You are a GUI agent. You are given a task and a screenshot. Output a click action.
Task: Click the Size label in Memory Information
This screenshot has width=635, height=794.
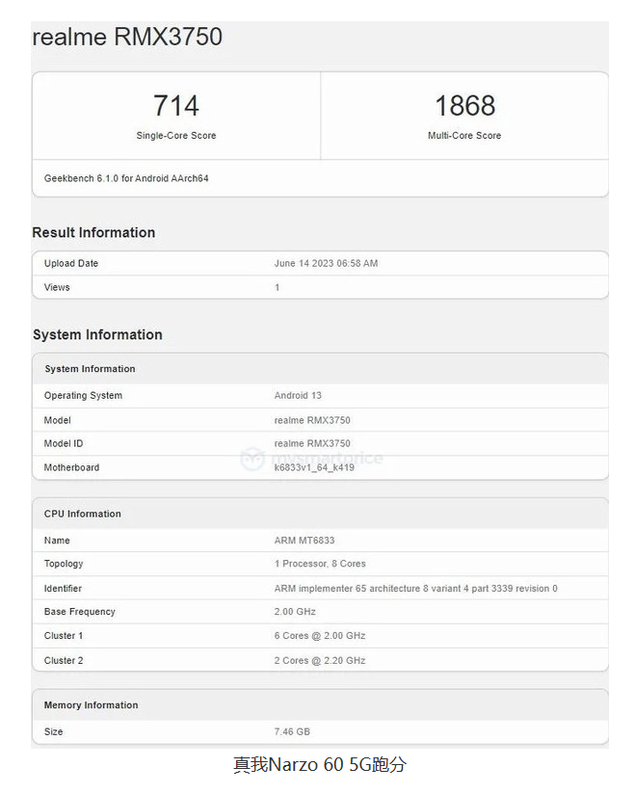click(53, 731)
